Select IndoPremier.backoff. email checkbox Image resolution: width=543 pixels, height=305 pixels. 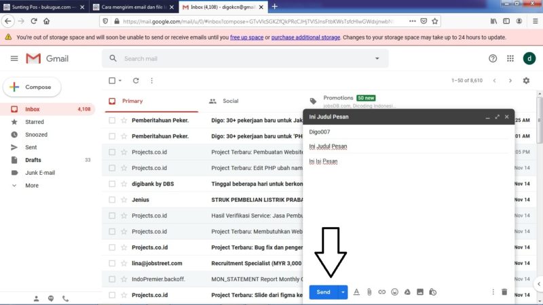(112, 279)
